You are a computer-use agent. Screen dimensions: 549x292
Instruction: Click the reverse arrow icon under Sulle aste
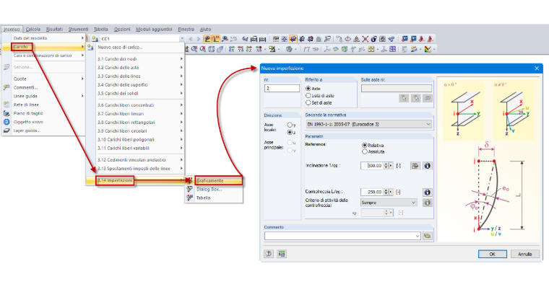[x=428, y=99]
